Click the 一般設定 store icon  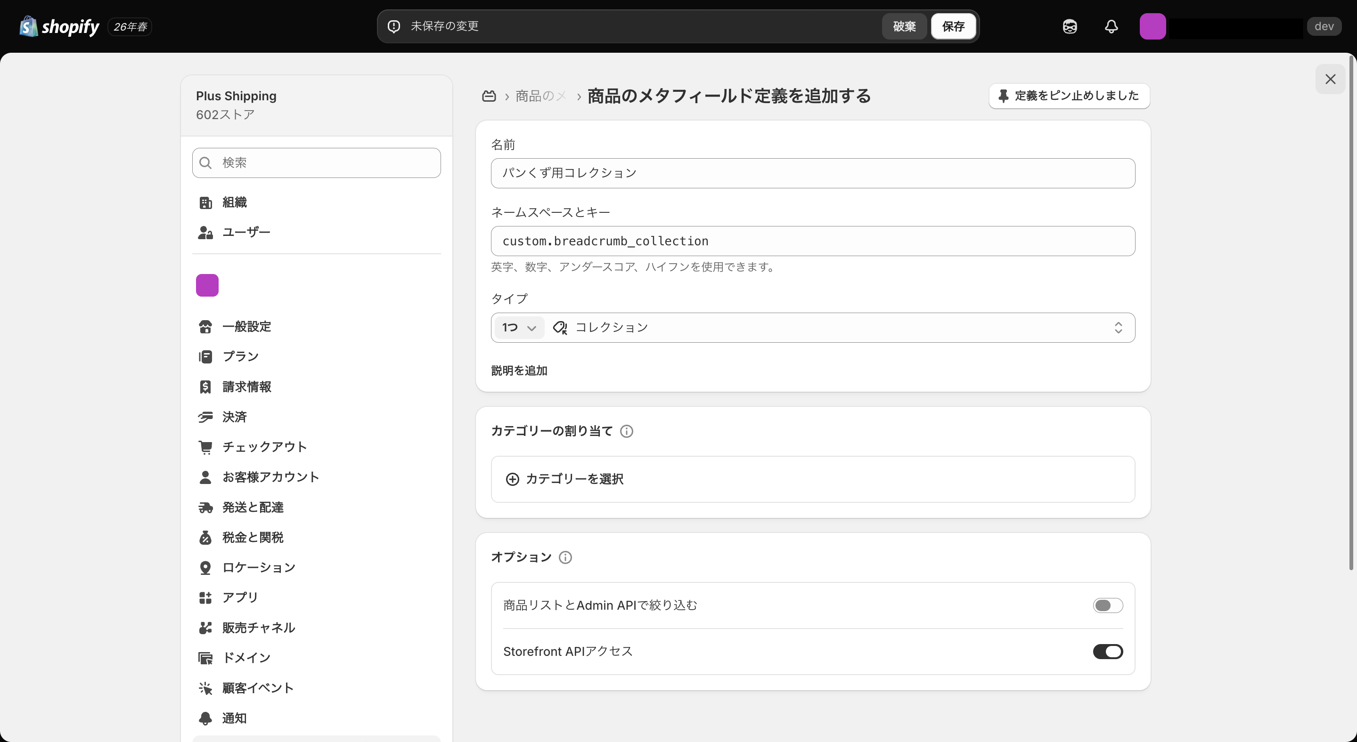point(205,327)
